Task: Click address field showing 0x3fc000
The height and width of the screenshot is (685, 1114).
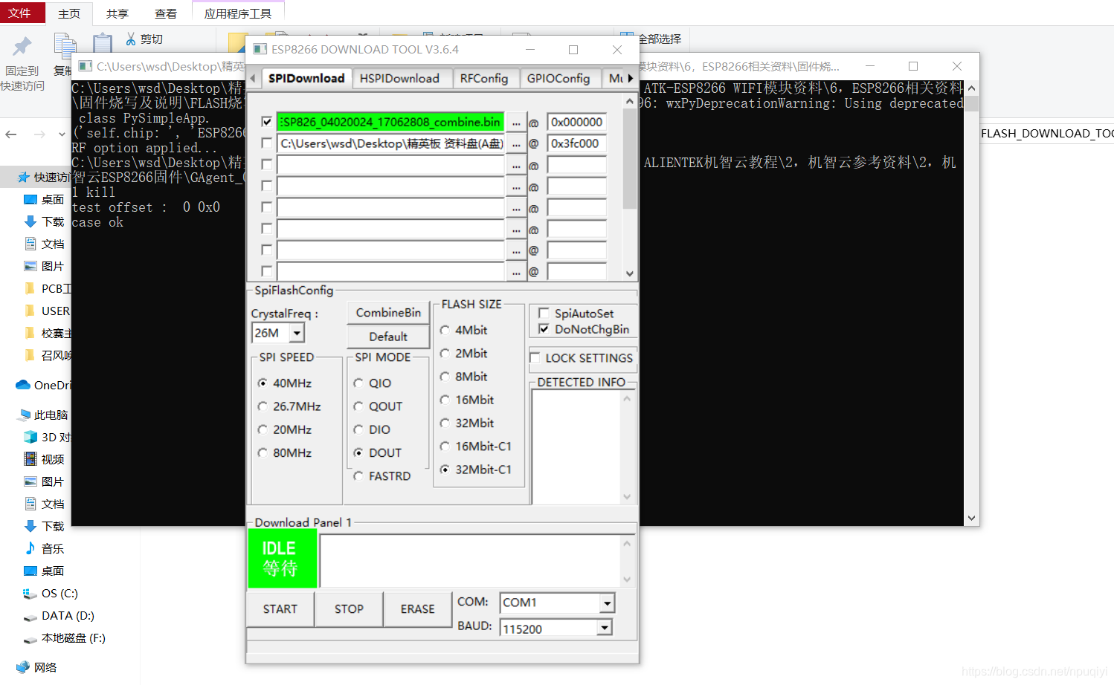Action: pos(577,143)
